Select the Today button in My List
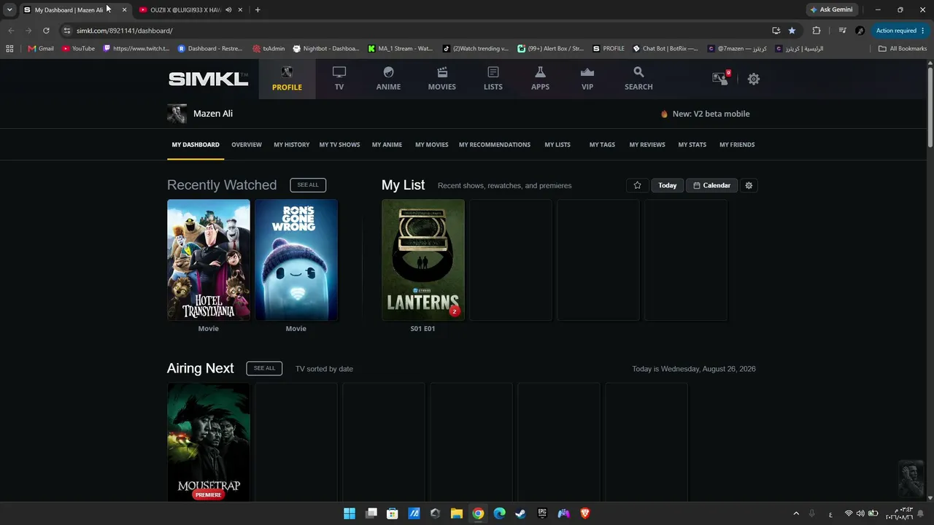This screenshot has height=525, width=934. pos(668,185)
